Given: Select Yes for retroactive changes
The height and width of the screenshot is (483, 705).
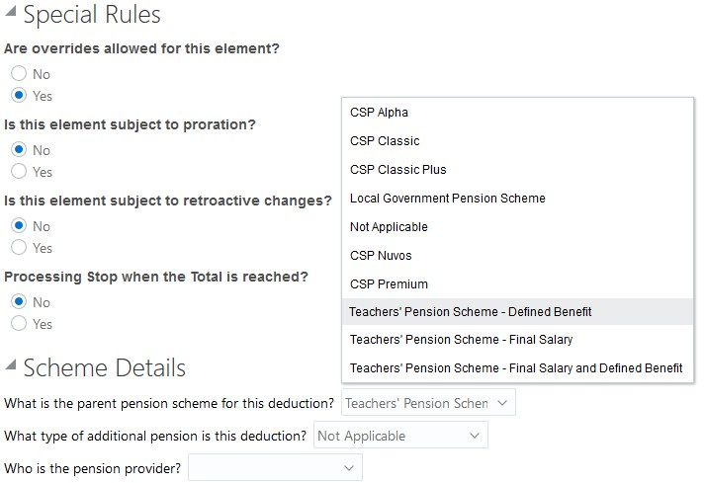Looking at the screenshot, I should tap(19, 248).
